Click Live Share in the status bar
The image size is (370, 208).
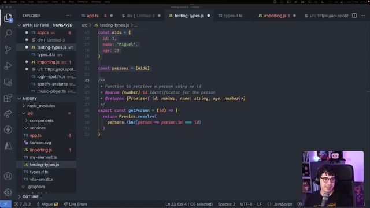click(76, 204)
